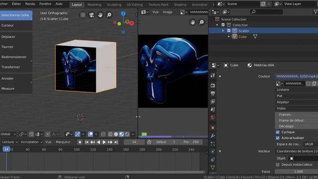Toggle the snapping magnet button
This screenshot has width=318, height=179.
point(31,134)
